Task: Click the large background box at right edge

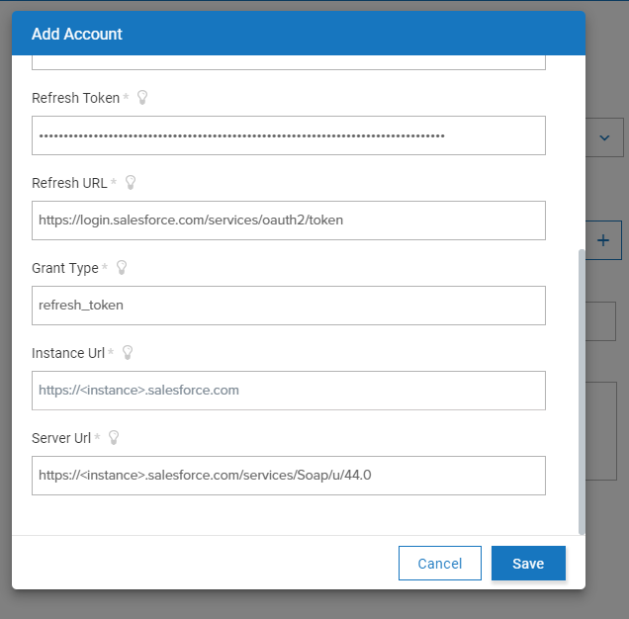Action: pyautogui.click(x=600, y=430)
